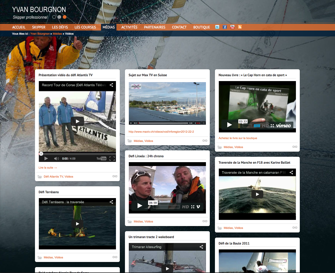Click Yvan Bourgnon breadcrumb link

[40, 34]
